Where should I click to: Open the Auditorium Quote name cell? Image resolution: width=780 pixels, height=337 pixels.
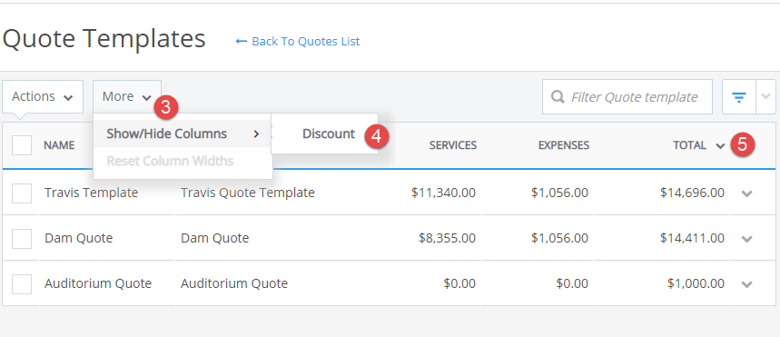pyautogui.click(x=98, y=283)
